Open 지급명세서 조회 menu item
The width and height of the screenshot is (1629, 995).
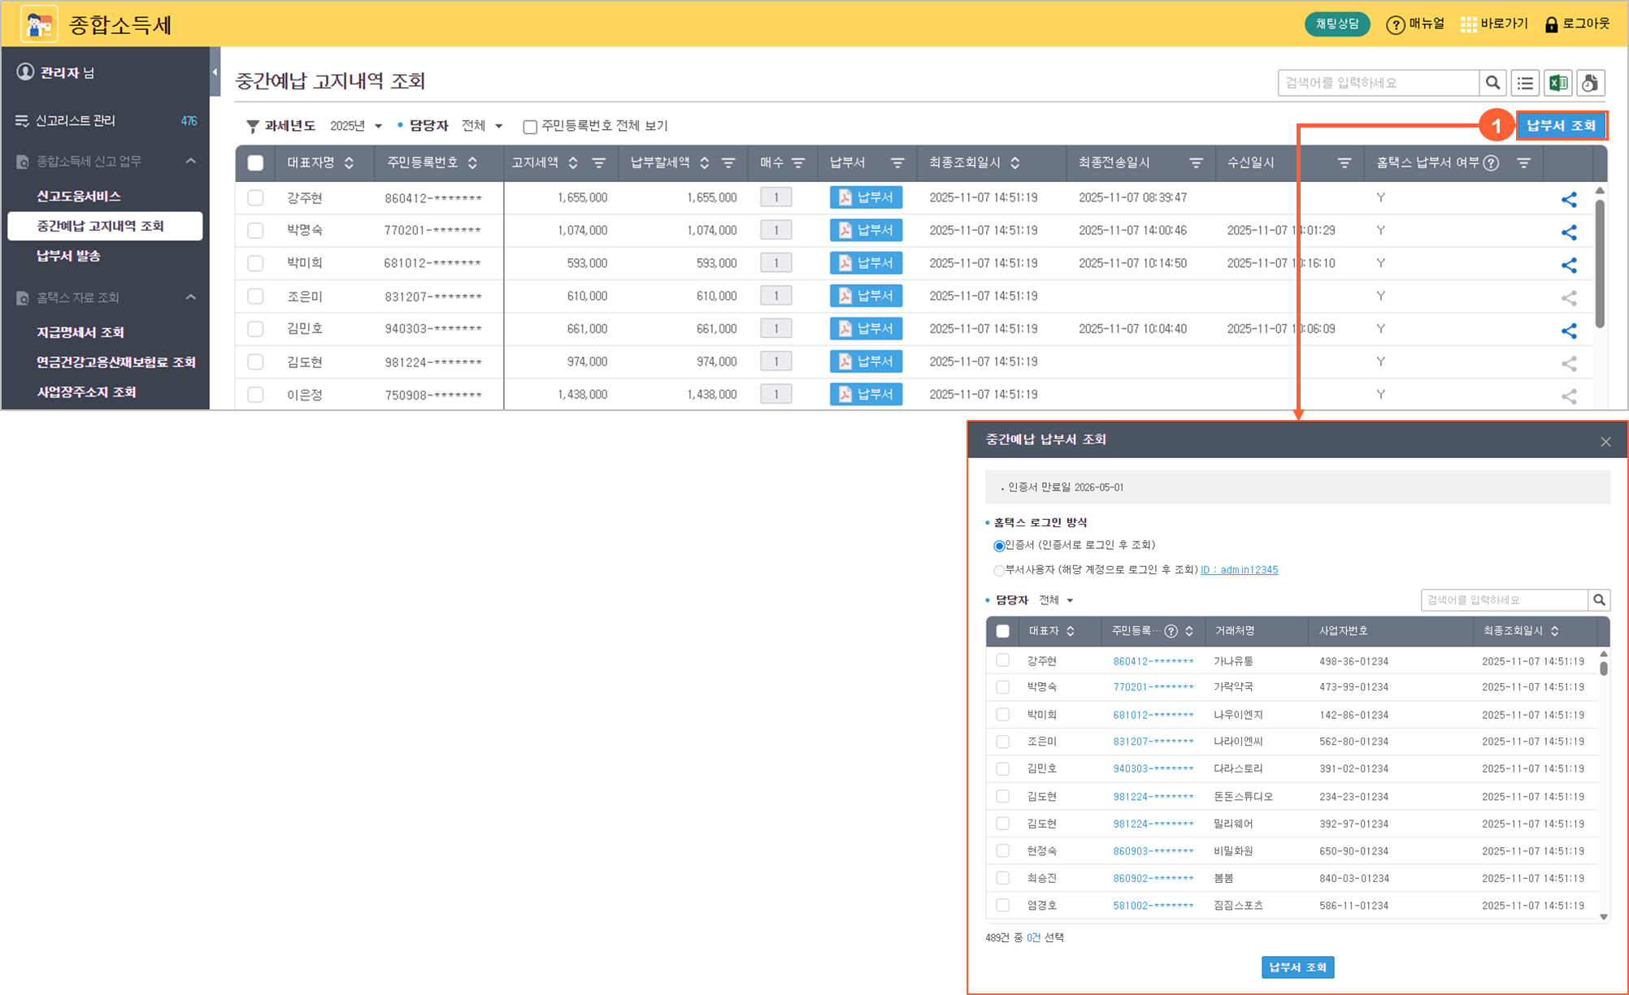(80, 332)
